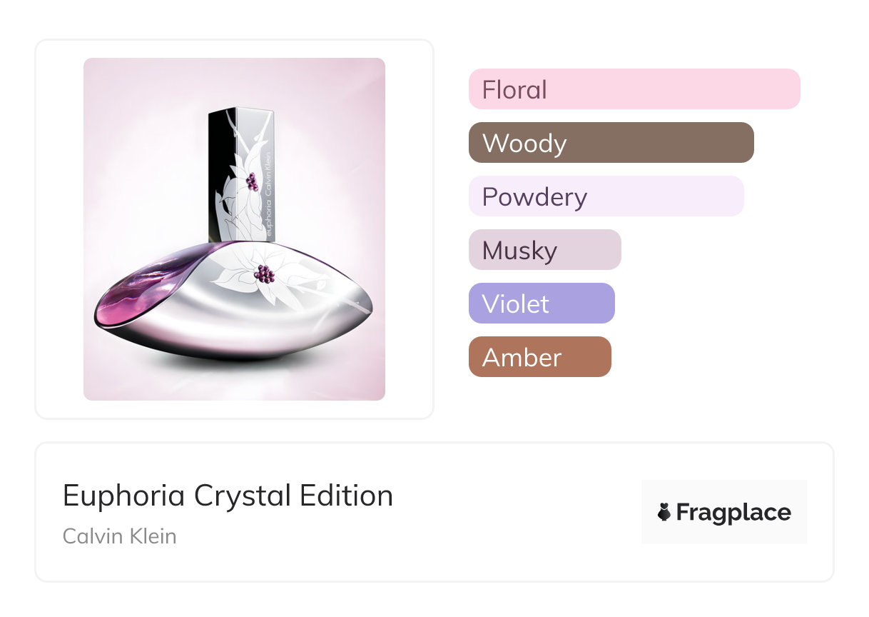
Task: Click the Fragplace wordmark text
Action: point(733,513)
